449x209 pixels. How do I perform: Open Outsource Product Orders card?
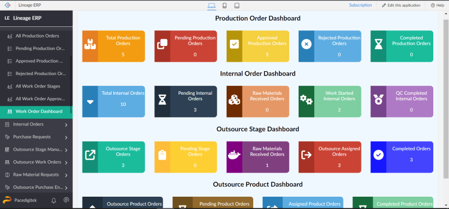tap(122, 202)
